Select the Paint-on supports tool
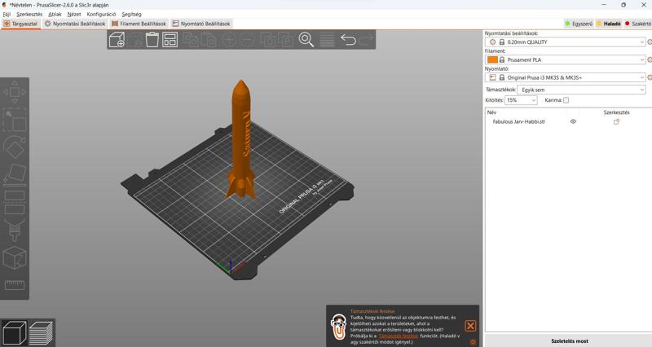The height and width of the screenshot is (347, 652). (15, 231)
